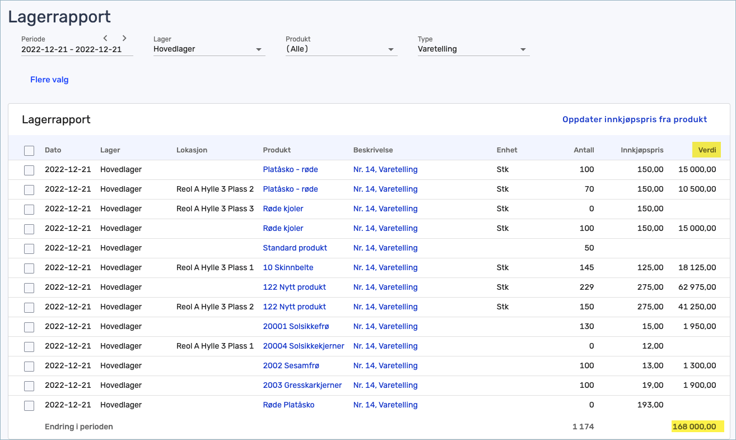Viewport: 736px width, 440px height.
Task: Open the Produkt filter dropdown
Action: [x=341, y=49]
